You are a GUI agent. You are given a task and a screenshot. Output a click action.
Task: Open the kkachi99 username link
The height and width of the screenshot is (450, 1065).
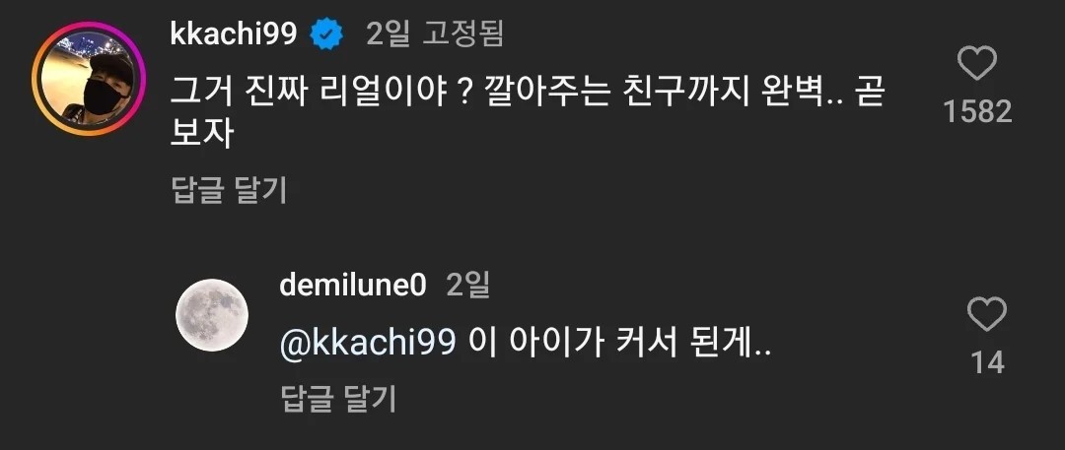[234, 34]
